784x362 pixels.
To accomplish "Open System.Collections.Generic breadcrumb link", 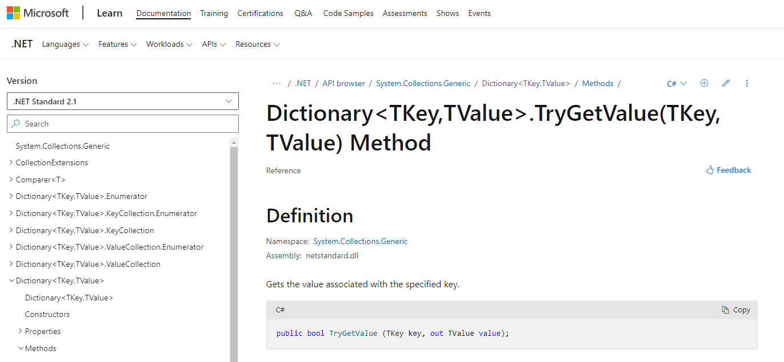I will (x=423, y=83).
